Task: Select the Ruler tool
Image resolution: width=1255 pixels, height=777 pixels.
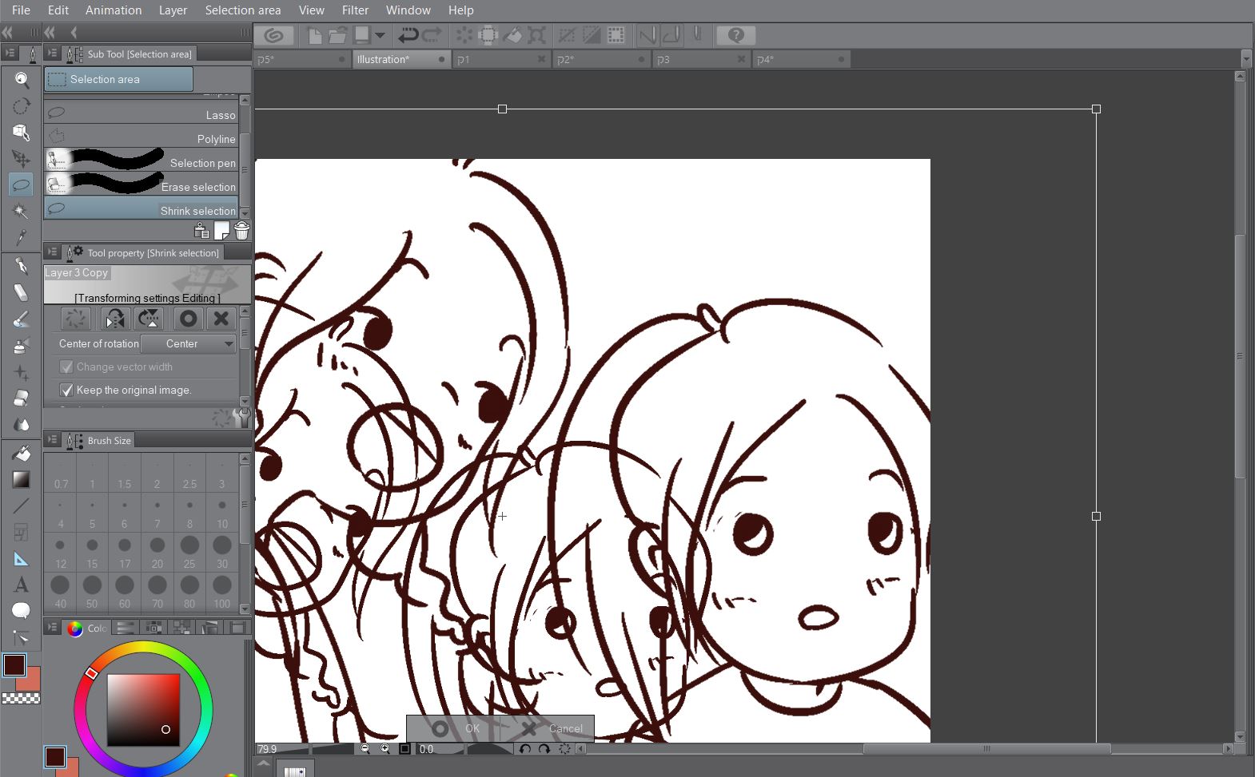Action: (x=22, y=559)
